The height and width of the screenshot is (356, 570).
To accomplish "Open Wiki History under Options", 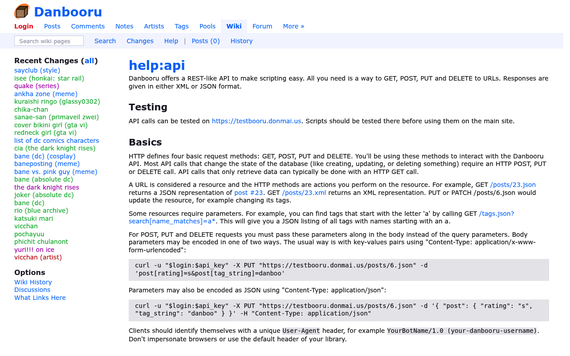I will (33, 282).
